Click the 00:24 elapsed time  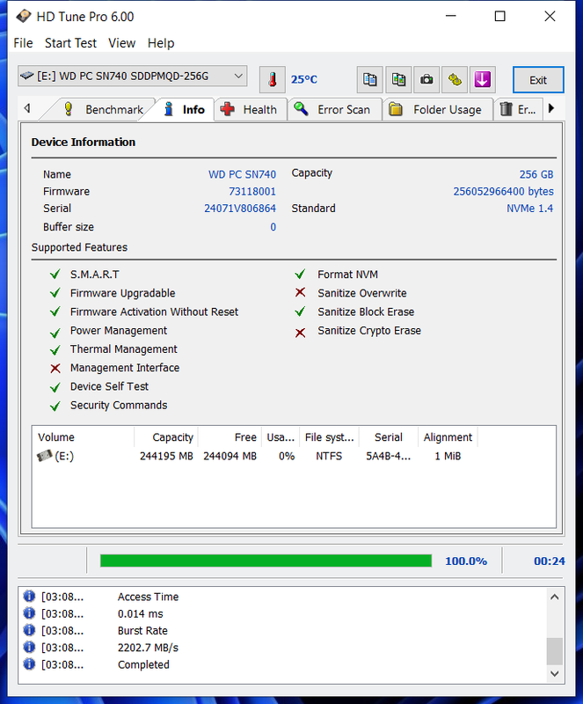[x=550, y=561]
